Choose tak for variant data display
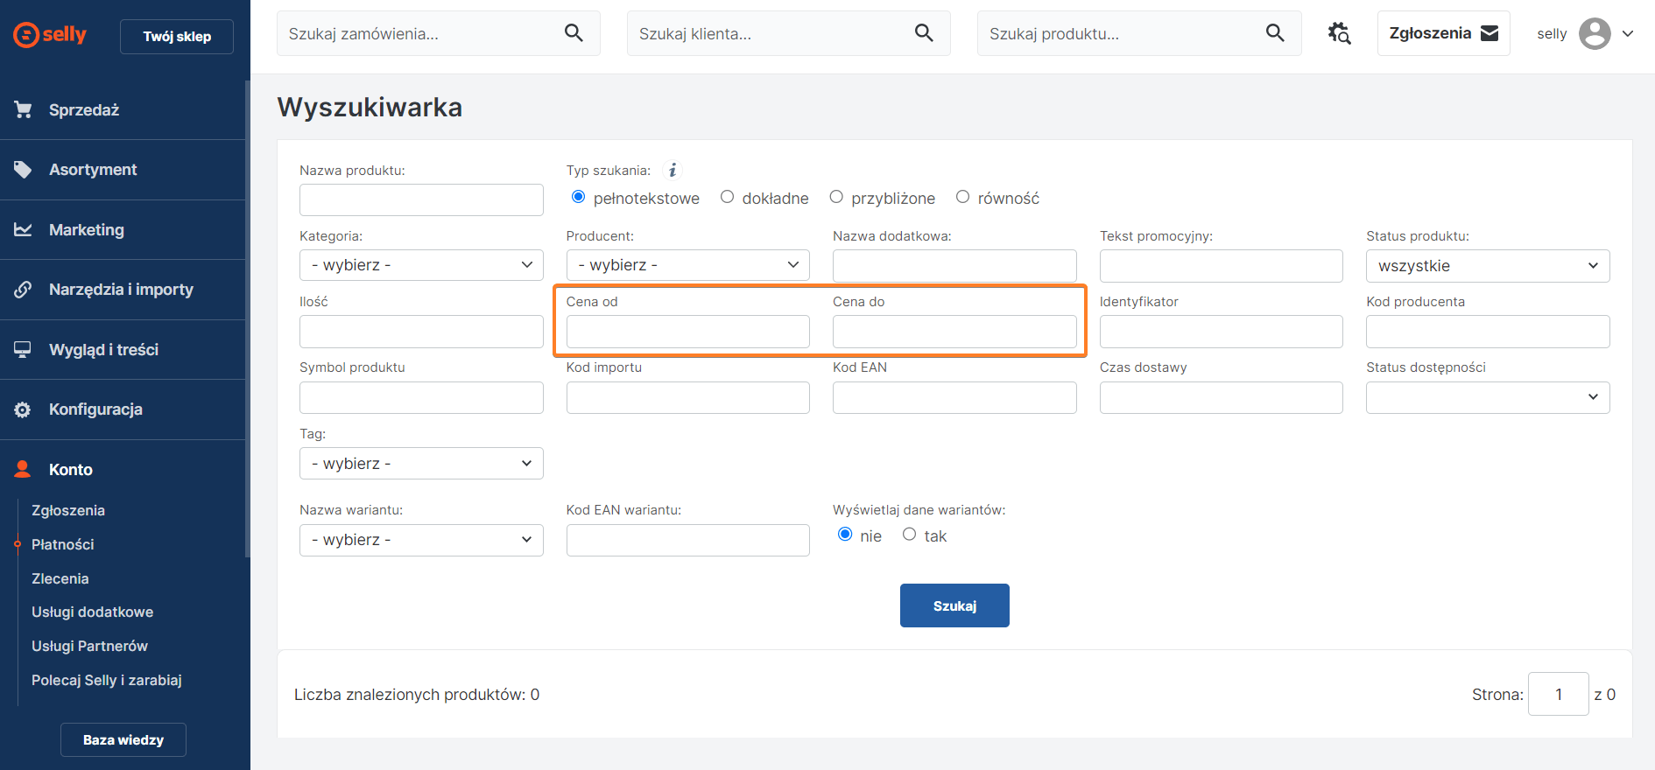The width and height of the screenshot is (1655, 770). (910, 535)
